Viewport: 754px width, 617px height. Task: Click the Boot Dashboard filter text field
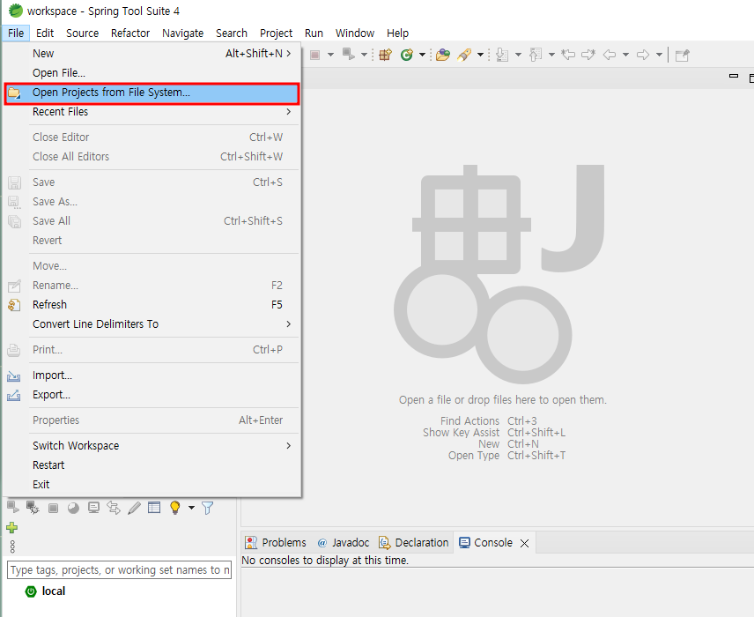tap(119, 569)
